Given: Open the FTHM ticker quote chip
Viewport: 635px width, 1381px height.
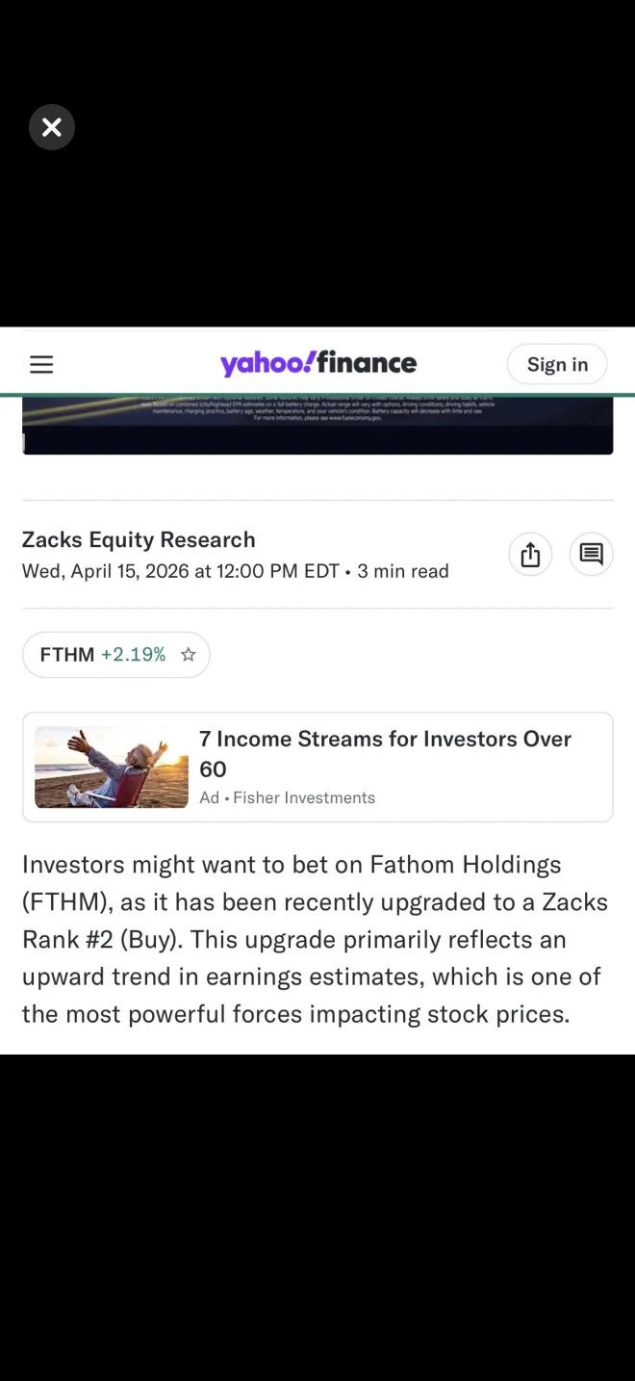Looking at the screenshot, I should click(116, 655).
